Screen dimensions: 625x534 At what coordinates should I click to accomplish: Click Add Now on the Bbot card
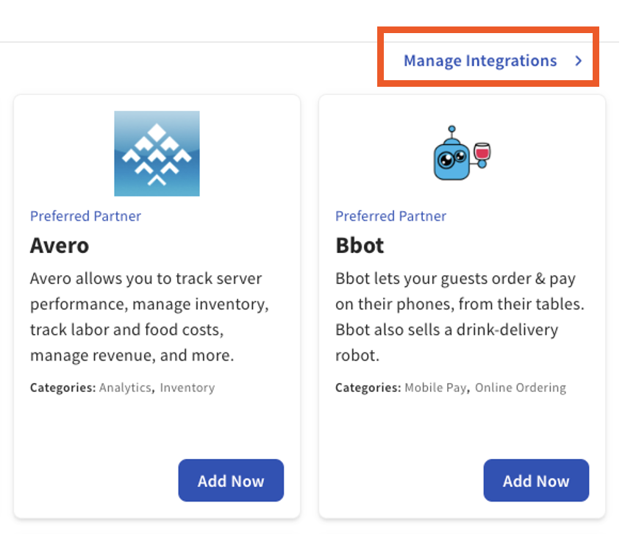tap(536, 480)
